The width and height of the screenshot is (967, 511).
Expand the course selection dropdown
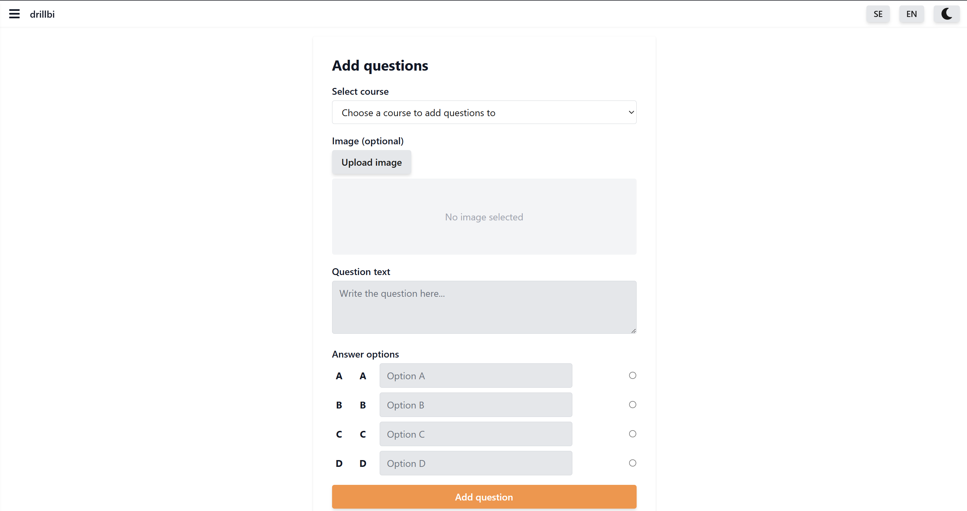(484, 112)
